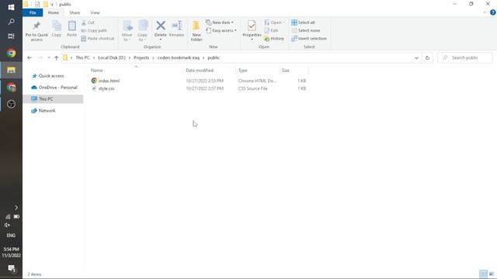The width and height of the screenshot is (497, 279).
Task: Open recent locations dropdown arrow
Action: (x=48, y=57)
